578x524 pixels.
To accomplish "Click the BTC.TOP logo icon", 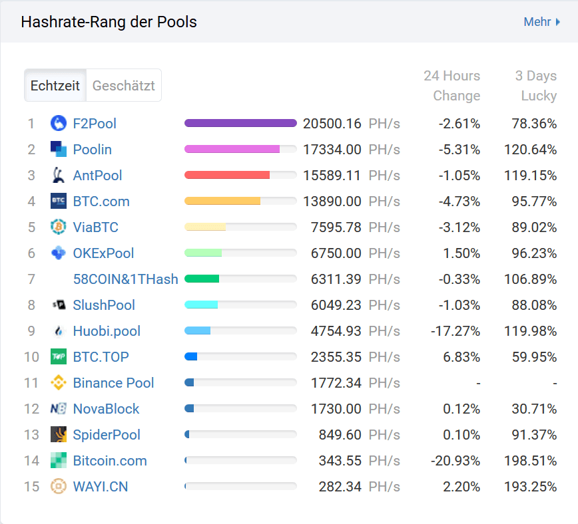I will coord(59,357).
